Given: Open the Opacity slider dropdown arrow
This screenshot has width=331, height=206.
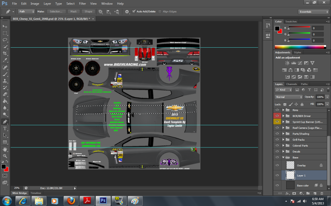Looking at the screenshot, I should point(327,97).
